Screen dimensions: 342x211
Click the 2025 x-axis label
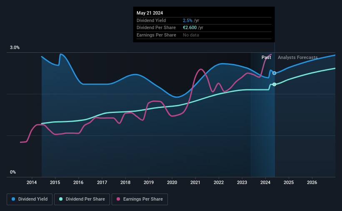[289, 182]
